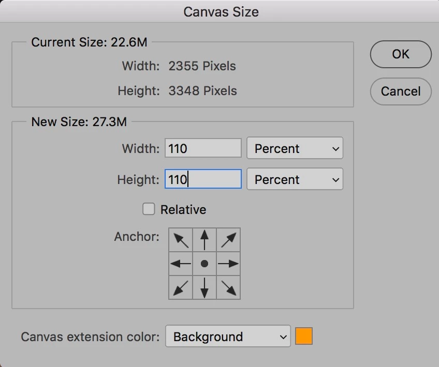Click the Width input field
439x367 pixels.
pyautogui.click(x=203, y=149)
